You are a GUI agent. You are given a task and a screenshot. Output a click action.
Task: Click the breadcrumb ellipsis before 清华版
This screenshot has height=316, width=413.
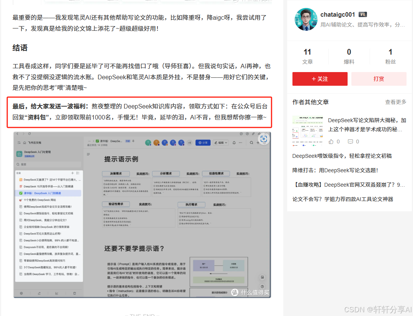pyautogui.click(x=89, y=141)
